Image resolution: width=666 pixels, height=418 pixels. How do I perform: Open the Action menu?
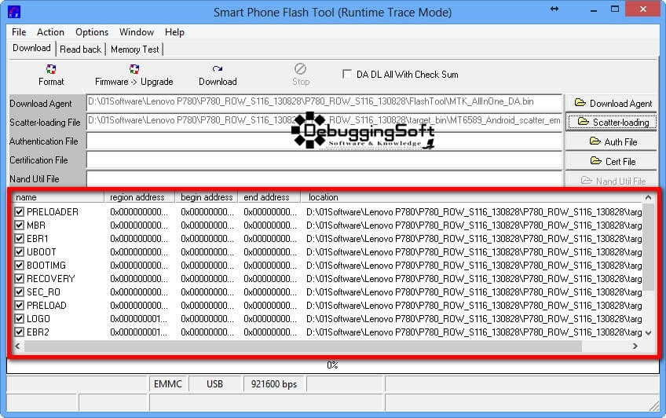pos(50,32)
